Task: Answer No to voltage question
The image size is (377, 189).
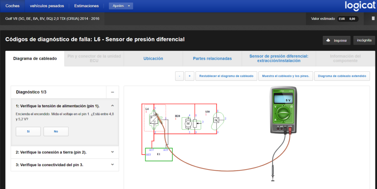Action: tap(56, 131)
